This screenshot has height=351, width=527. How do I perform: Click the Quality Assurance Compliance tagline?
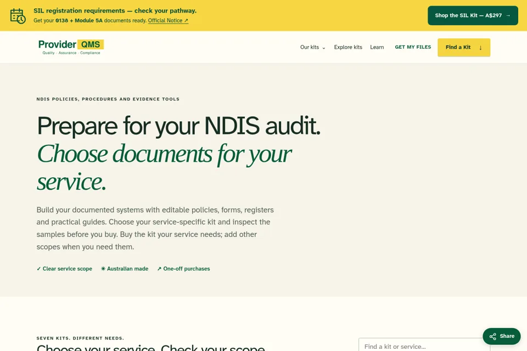pyautogui.click(x=71, y=53)
